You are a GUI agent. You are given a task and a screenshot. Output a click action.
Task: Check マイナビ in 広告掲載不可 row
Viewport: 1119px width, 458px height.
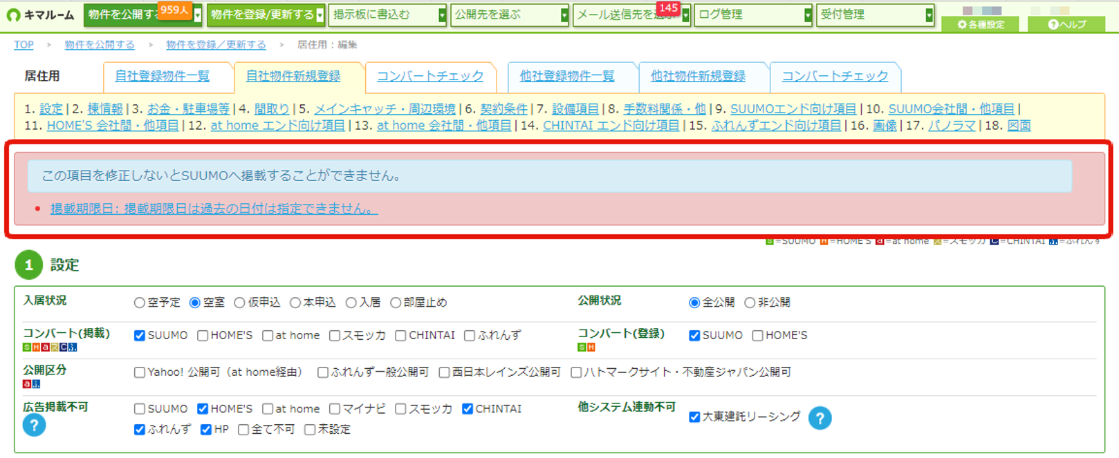pos(335,409)
